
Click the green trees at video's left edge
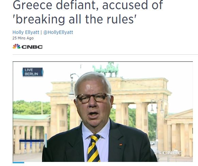(x=32, y=107)
